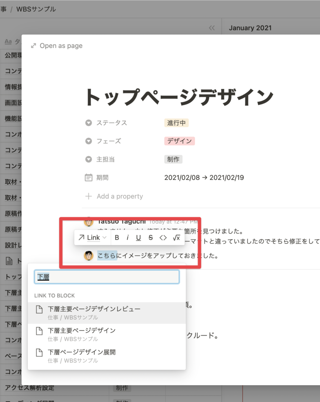320x402 pixels.
Task: Apply strikethrough to selected text
Action: tap(151, 238)
